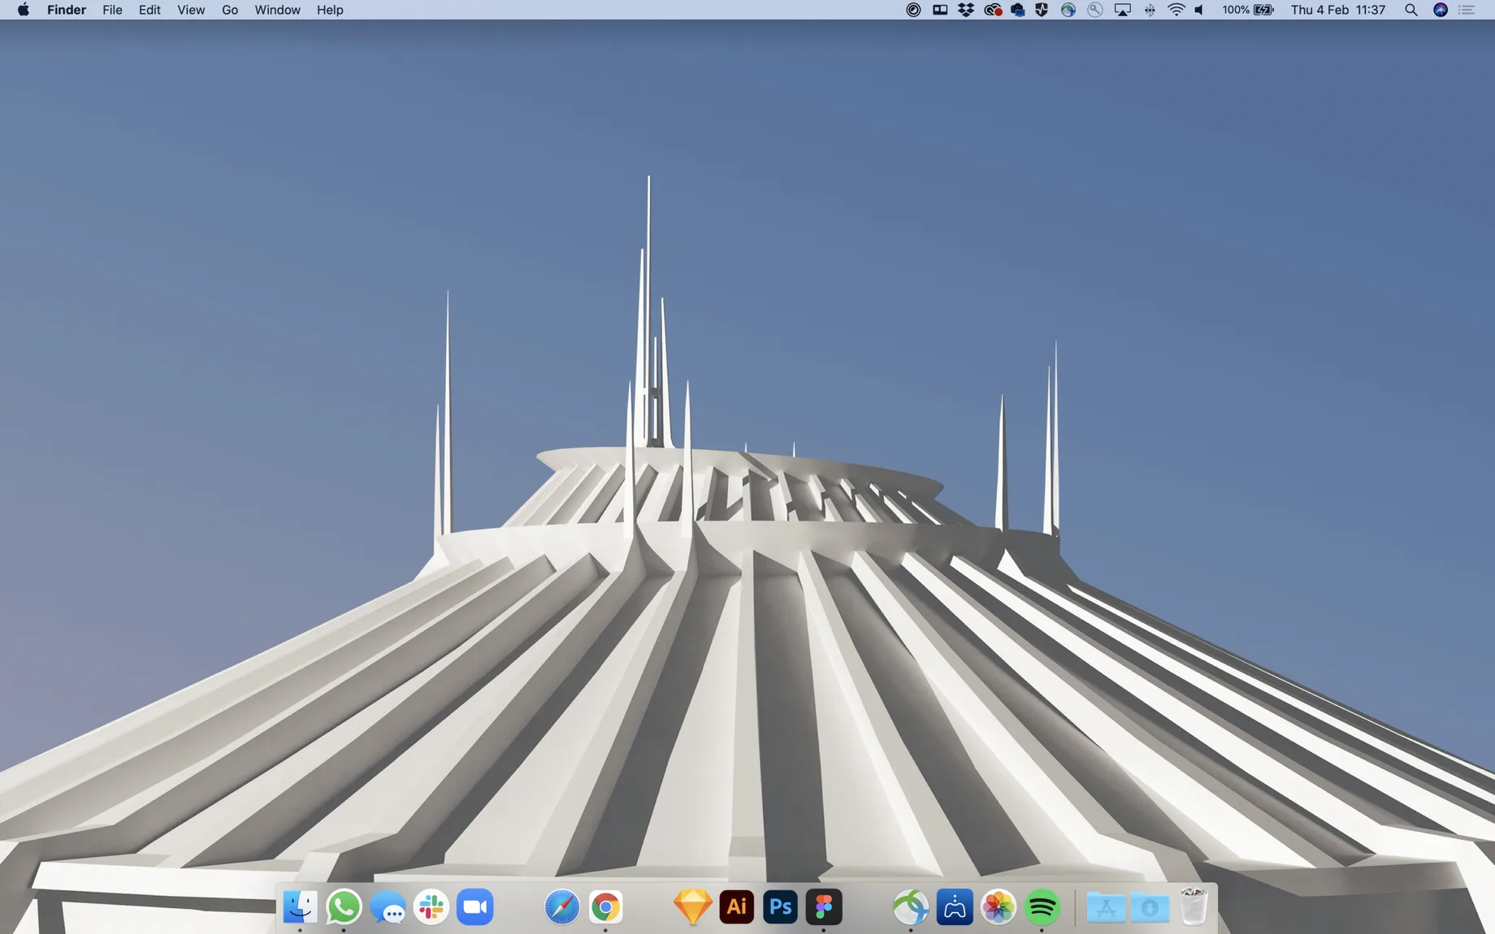Open the File menu

point(112,10)
